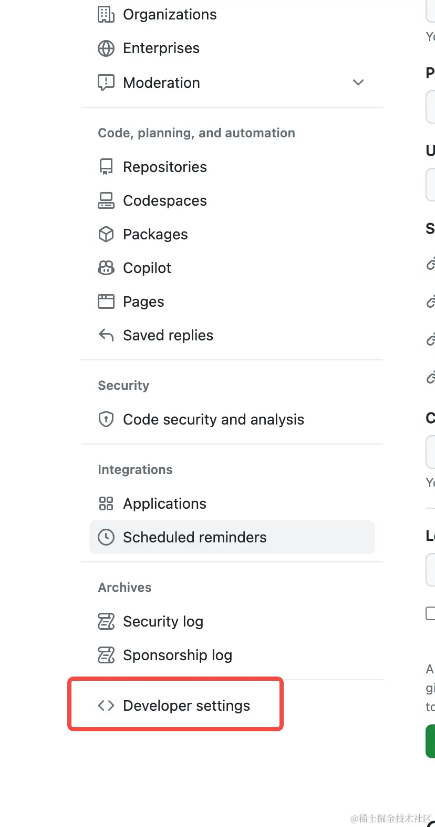Click the shield icon for Code security

coord(106,419)
